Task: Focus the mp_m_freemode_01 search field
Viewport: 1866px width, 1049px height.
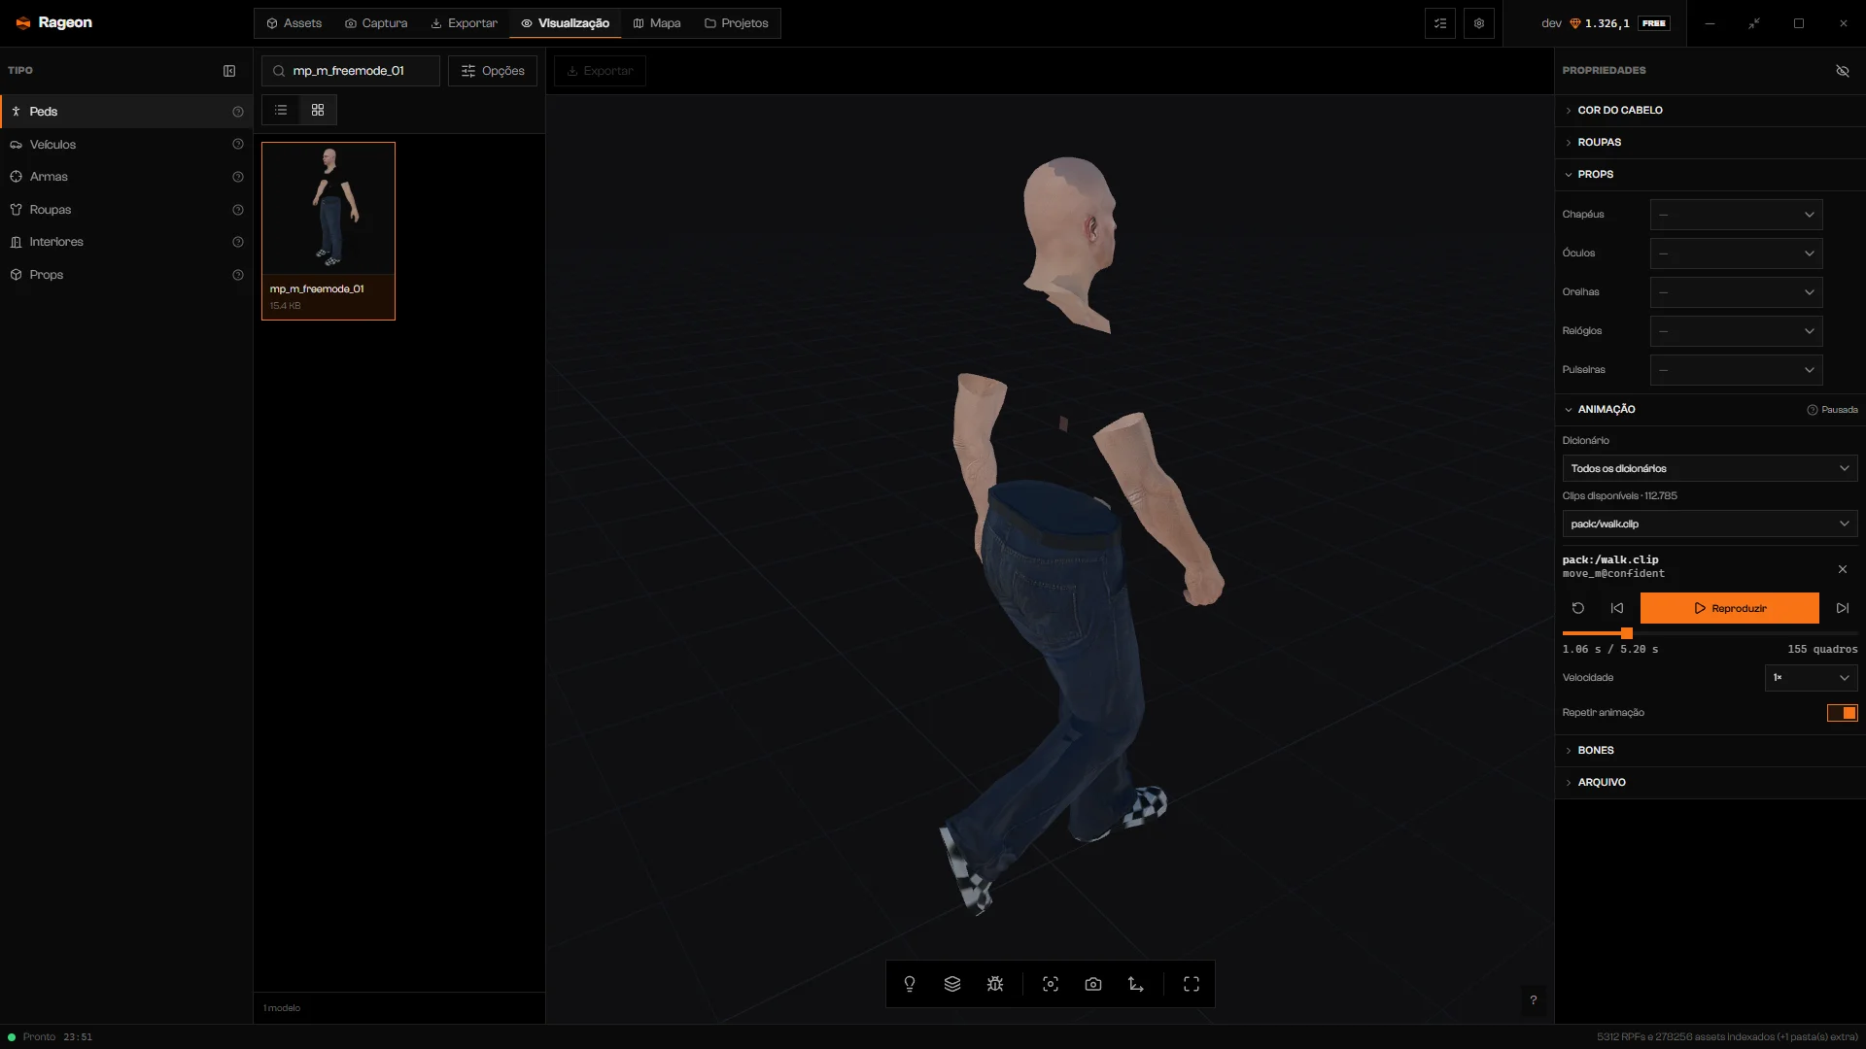Action: [351, 71]
